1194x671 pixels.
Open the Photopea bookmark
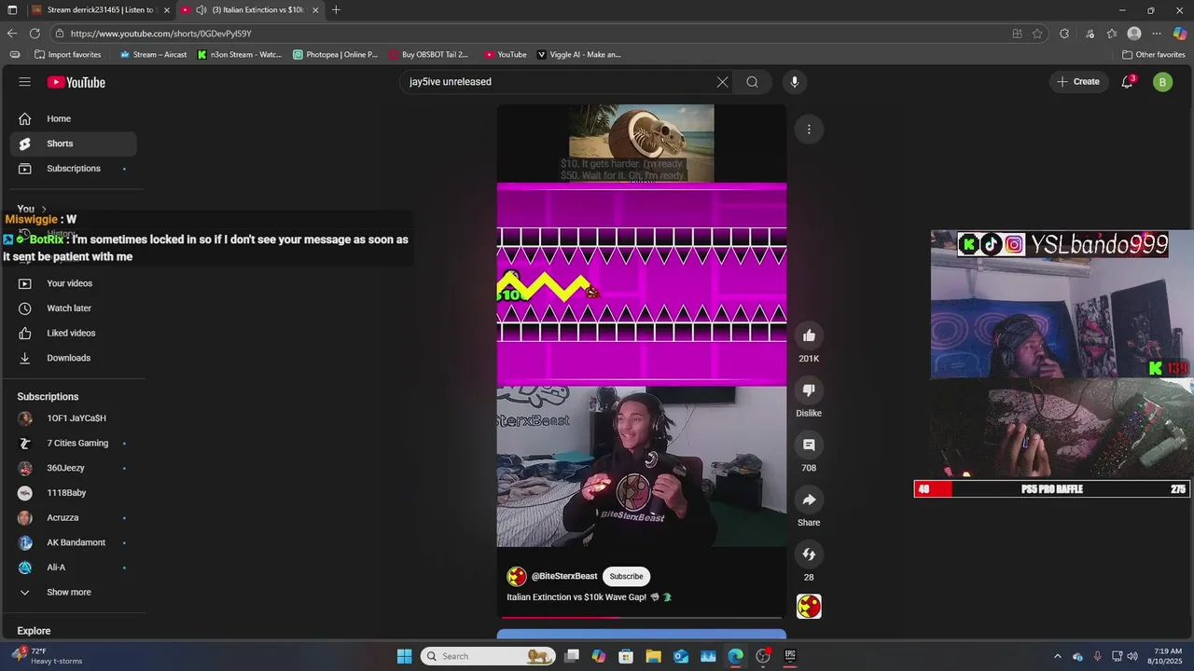(336, 55)
